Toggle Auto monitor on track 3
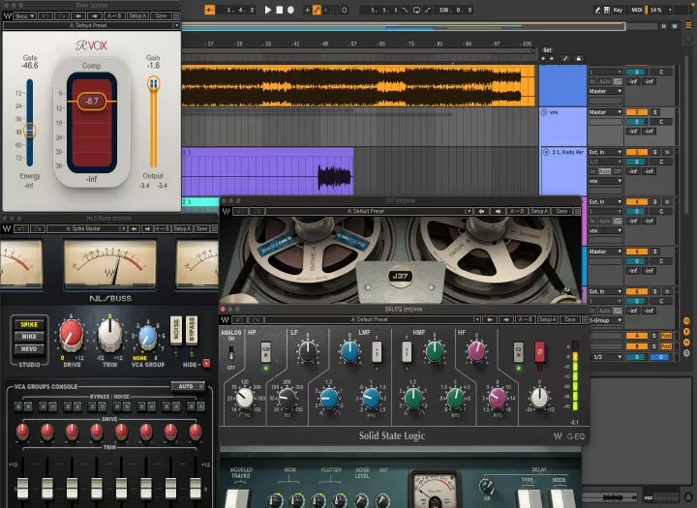The width and height of the screenshot is (697, 508). (x=604, y=171)
